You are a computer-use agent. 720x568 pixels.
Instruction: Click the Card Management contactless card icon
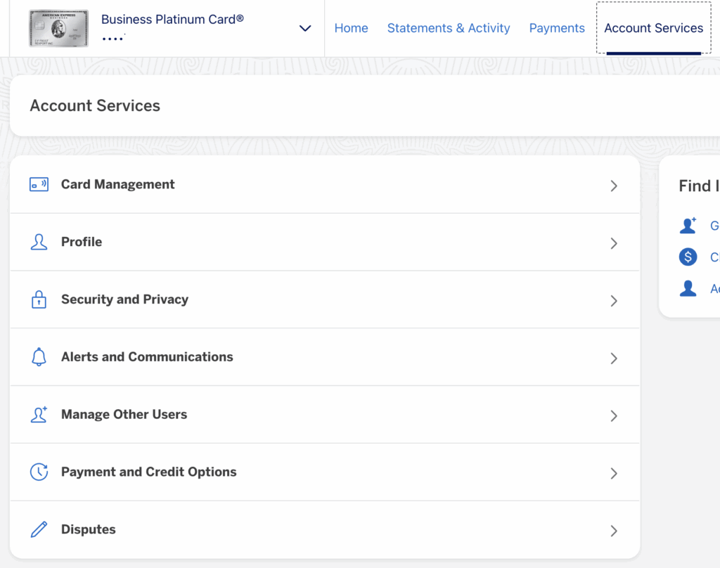[39, 185]
